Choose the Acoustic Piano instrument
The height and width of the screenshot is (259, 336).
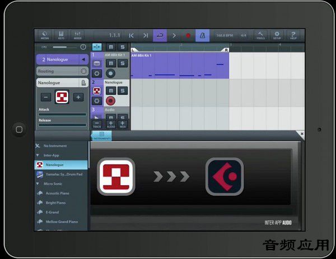point(61,193)
